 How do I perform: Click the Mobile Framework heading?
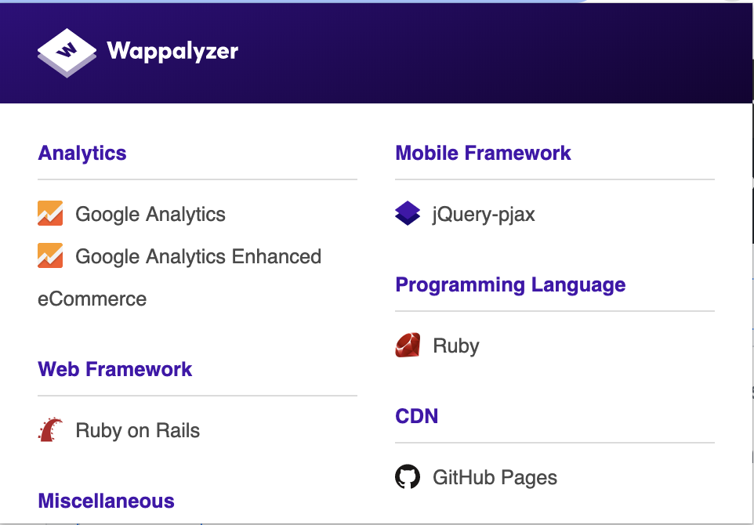click(x=483, y=154)
